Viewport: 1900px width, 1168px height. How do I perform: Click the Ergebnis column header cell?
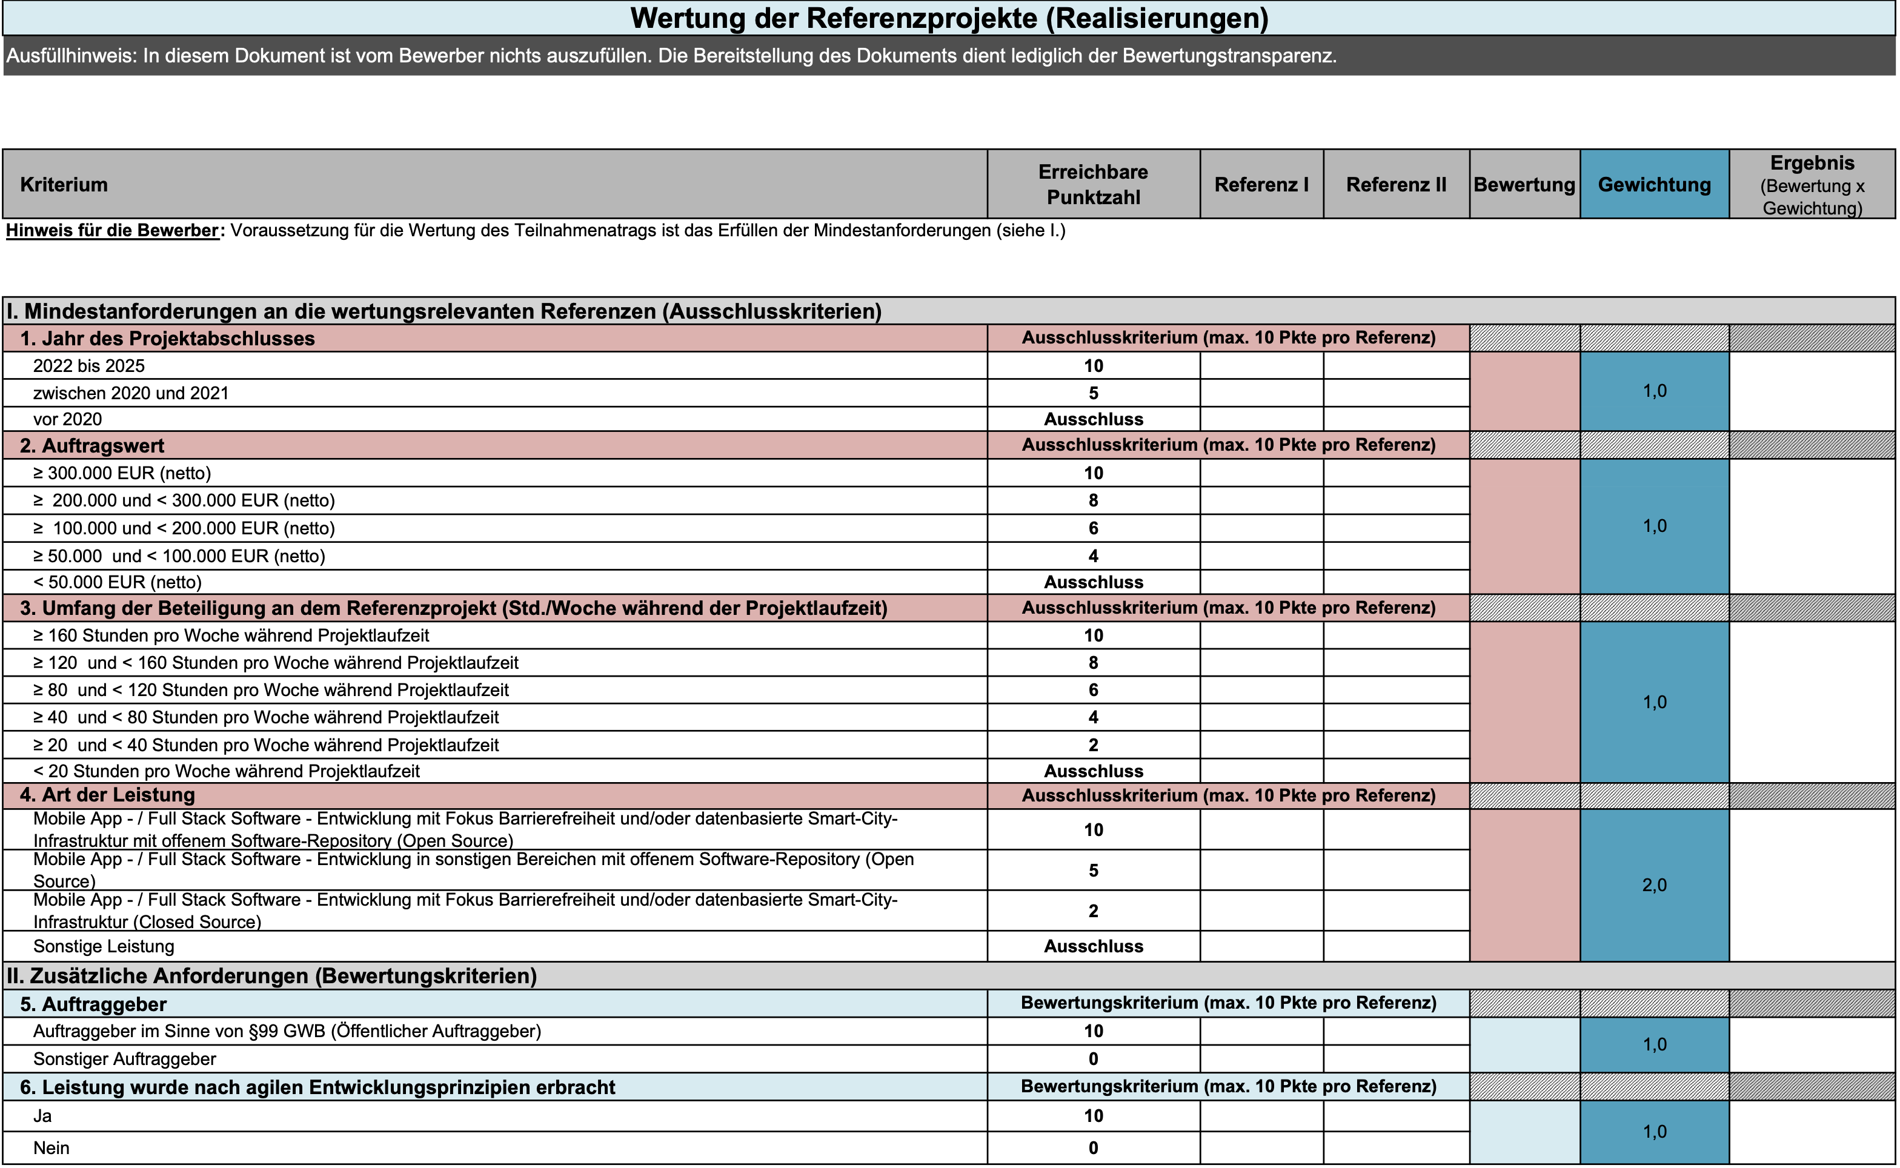click(1811, 185)
